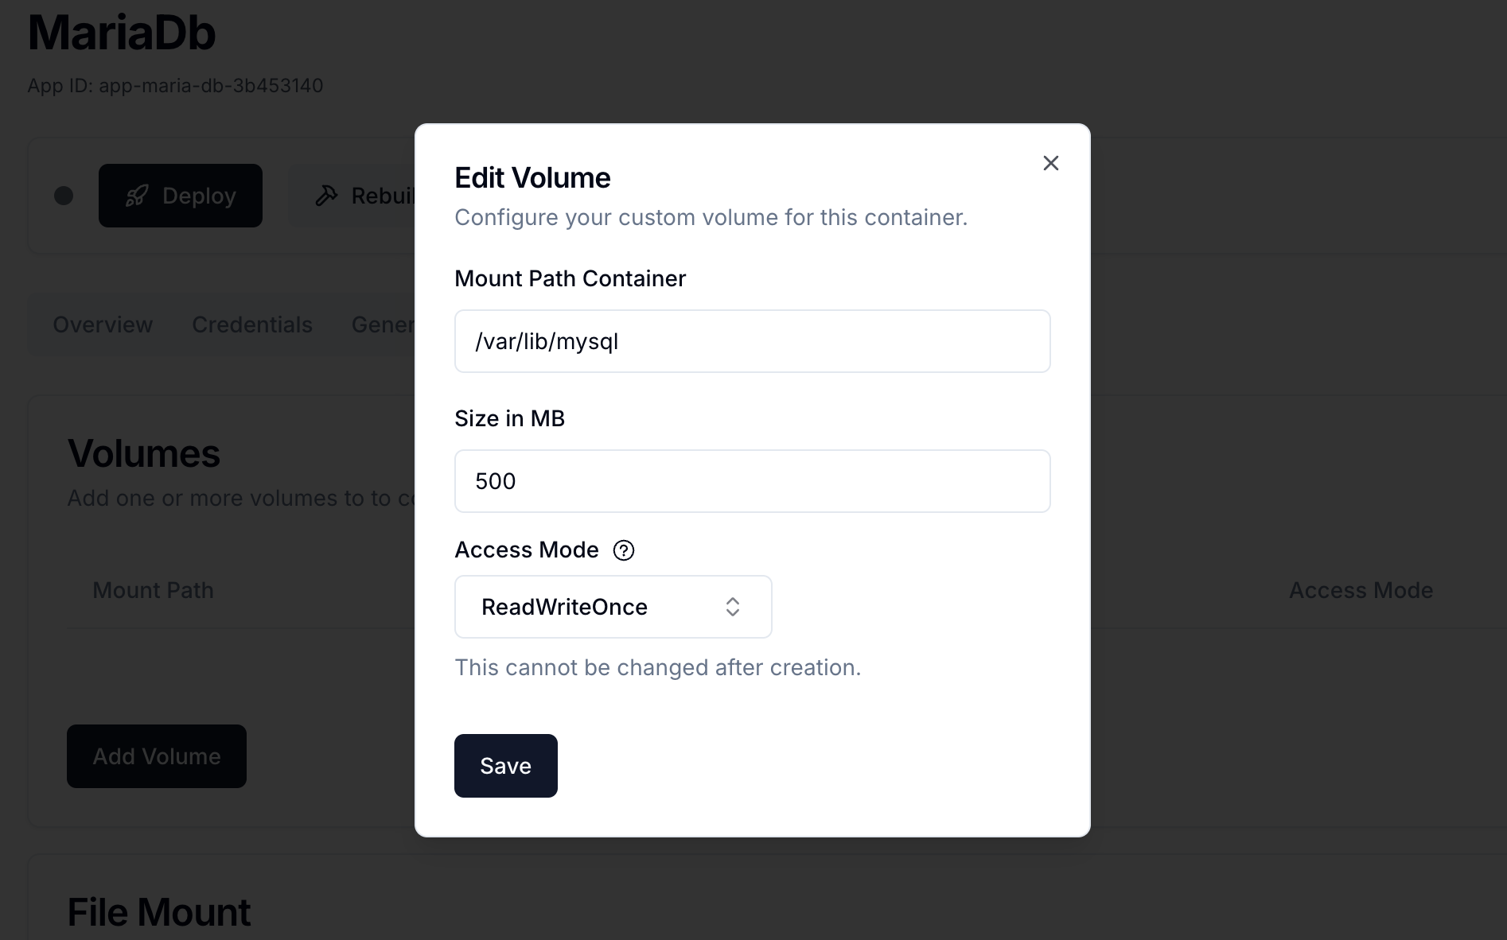1507x940 pixels.
Task: Click the Volumes section heading
Action: (144, 453)
